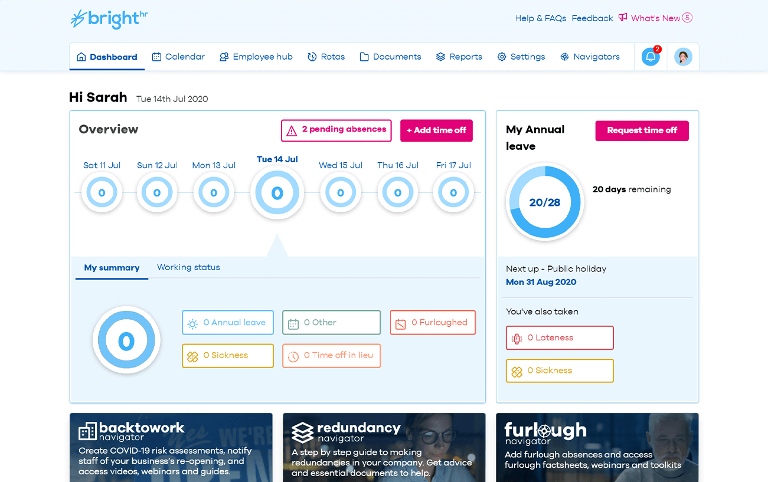This screenshot has height=482, width=768.
Task: Select the My summary tab
Action: pyautogui.click(x=112, y=268)
